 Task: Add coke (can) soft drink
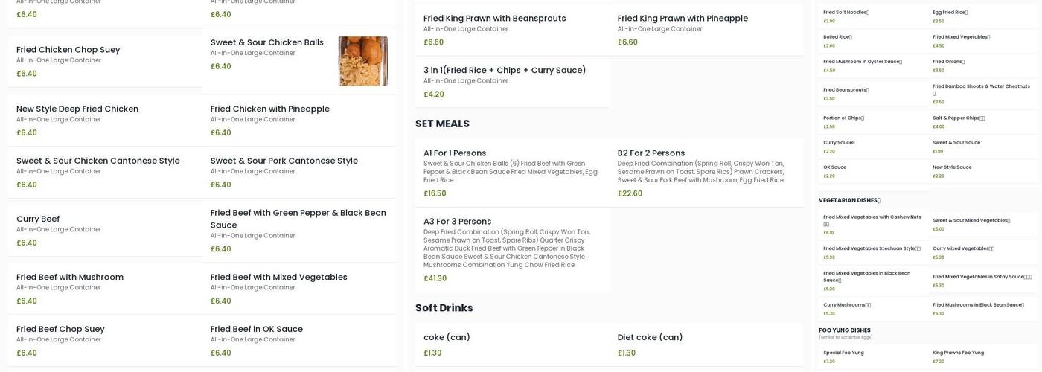pos(447,338)
